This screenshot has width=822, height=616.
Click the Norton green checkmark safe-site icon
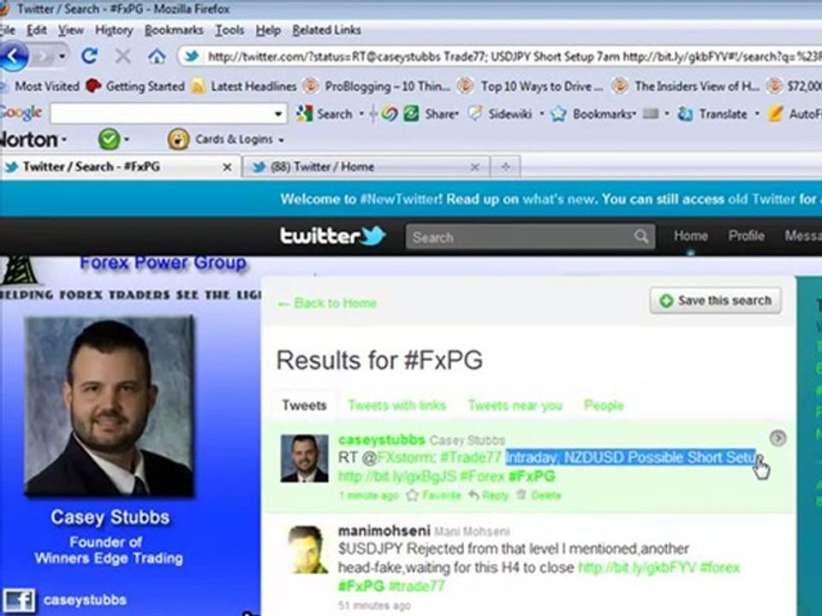(x=109, y=139)
